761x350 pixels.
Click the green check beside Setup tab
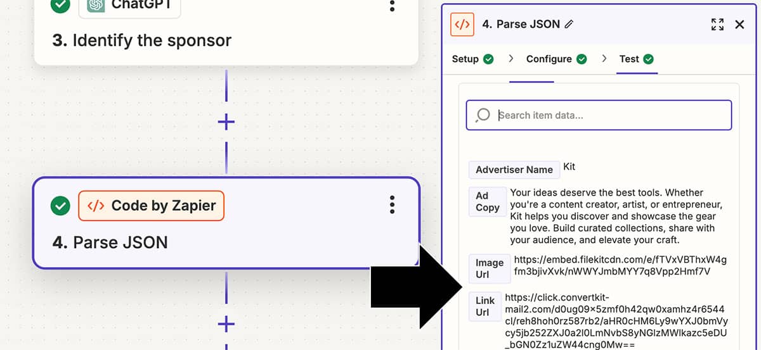488,59
